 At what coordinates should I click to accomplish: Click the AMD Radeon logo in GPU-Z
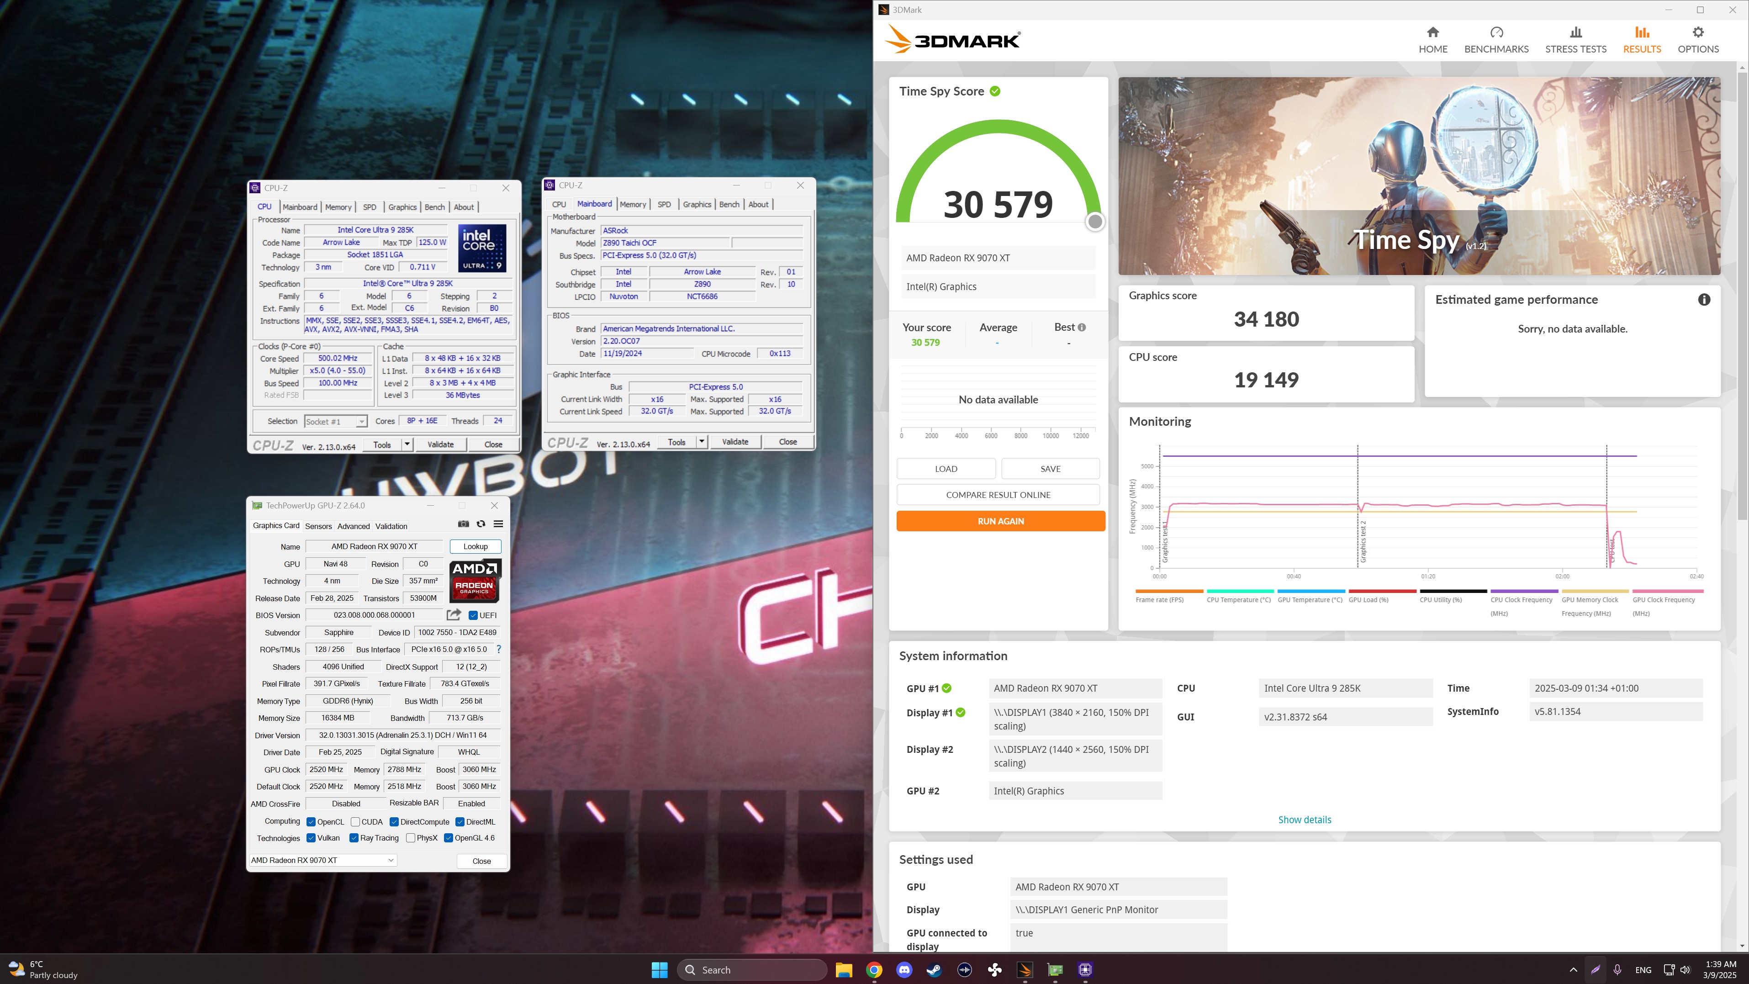point(475,580)
